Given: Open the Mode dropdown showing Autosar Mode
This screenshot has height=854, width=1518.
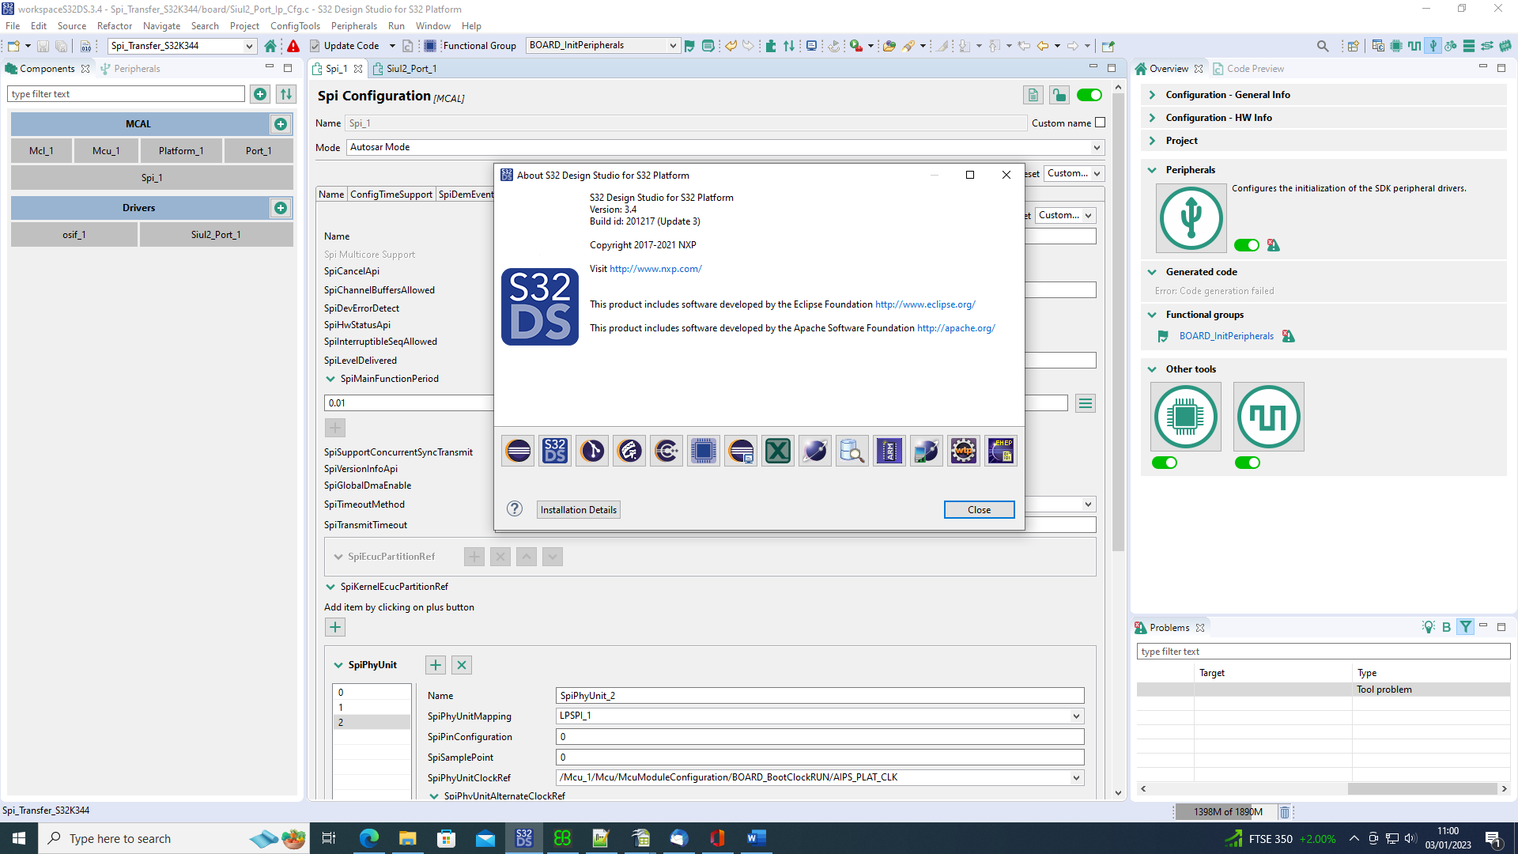Looking at the screenshot, I should pyautogui.click(x=1097, y=147).
